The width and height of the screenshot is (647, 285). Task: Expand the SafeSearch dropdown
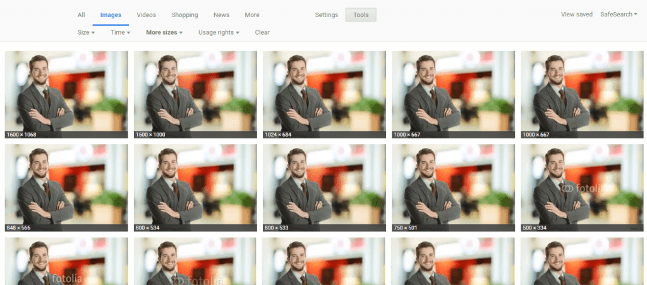coord(619,15)
